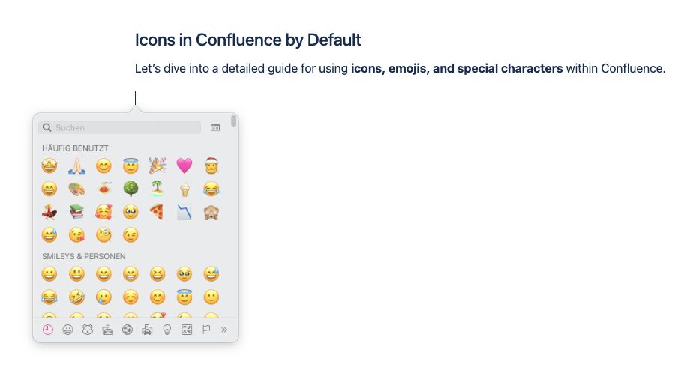This screenshot has width=675, height=367.
Task: Choose the palm tree island emoji
Action: tap(157, 189)
